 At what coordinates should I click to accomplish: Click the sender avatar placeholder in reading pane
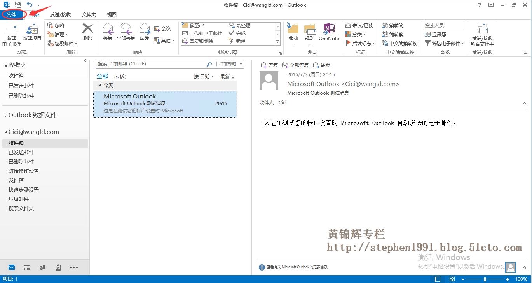269,81
